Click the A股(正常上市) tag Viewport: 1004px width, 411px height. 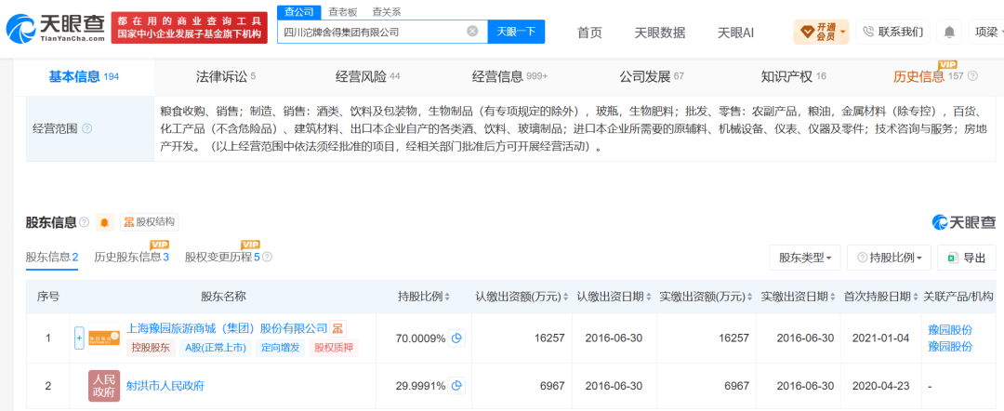(215, 348)
